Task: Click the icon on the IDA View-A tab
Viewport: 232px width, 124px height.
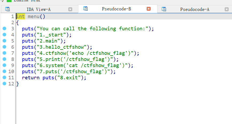Action: (7, 9)
